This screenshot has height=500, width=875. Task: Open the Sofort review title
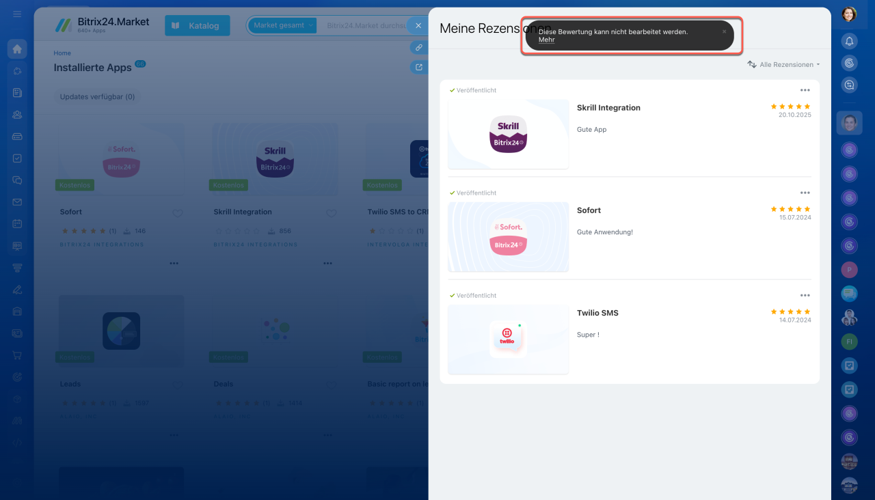589,210
